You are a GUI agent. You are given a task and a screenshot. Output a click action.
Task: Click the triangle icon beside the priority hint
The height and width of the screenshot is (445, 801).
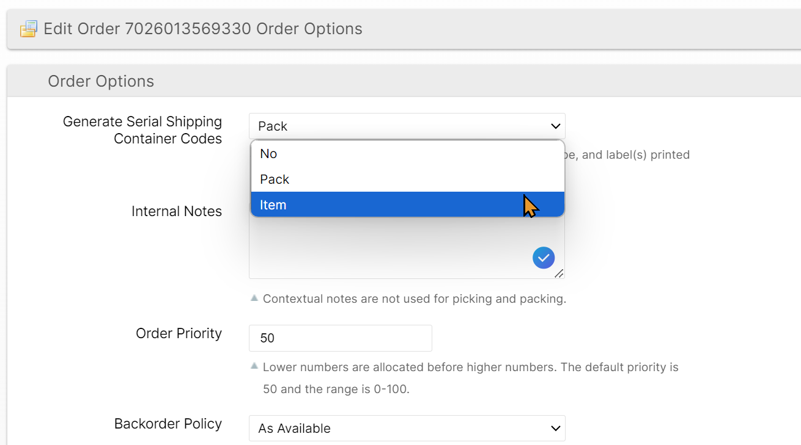click(x=254, y=367)
